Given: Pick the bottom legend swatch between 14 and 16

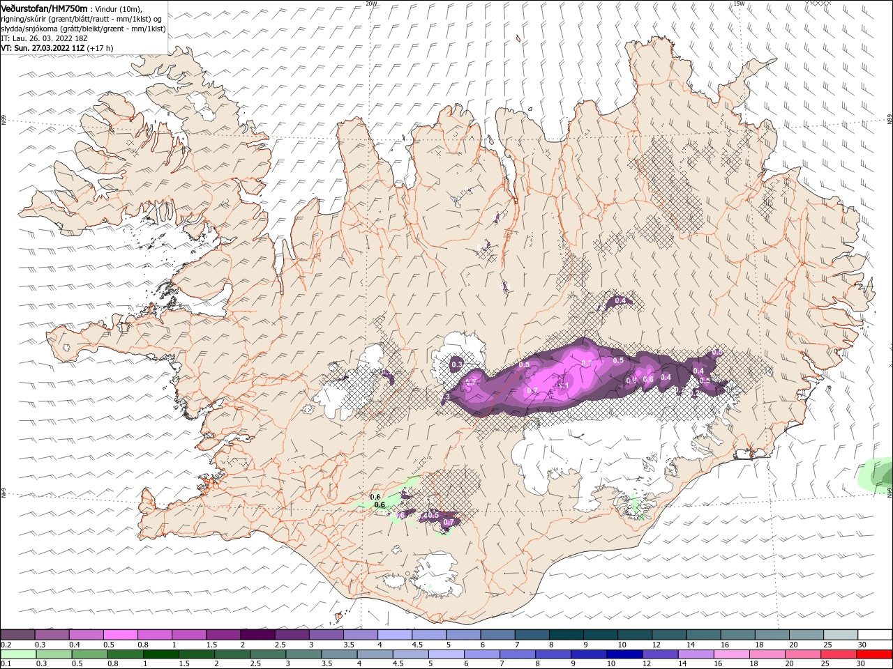Looking at the screenshot, I should [x=696, y=654].
